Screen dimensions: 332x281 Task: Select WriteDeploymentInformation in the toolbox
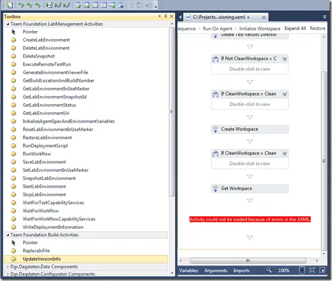click(x=53, y=227)
